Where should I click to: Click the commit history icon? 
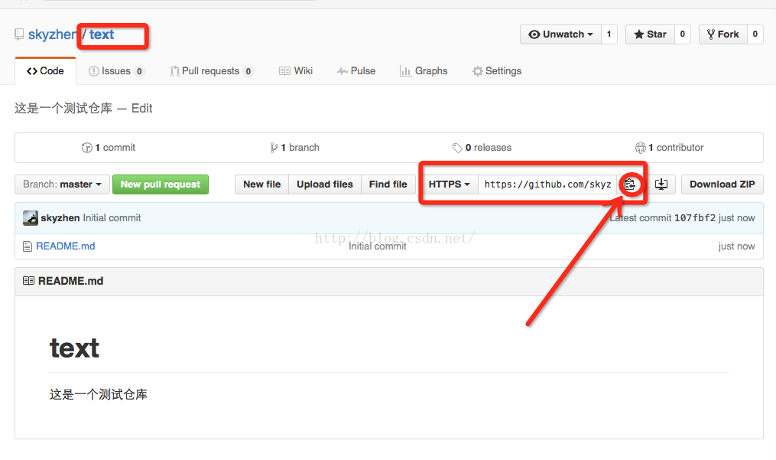[86, 148]
